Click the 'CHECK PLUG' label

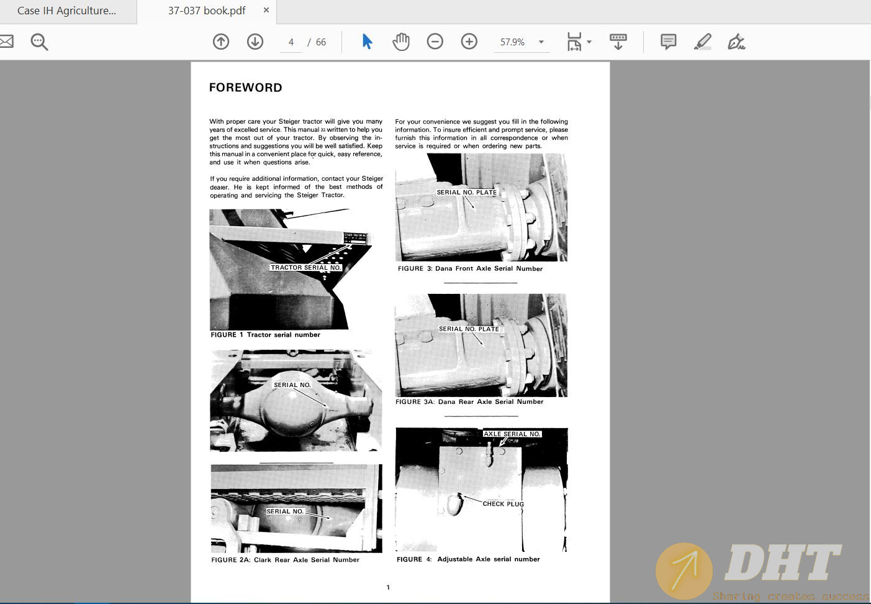coord(503,504)
